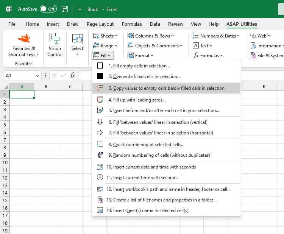Click the formula bar Enter checkmark icon
Screen dimensions: 284x234
(x=63, y=75)
